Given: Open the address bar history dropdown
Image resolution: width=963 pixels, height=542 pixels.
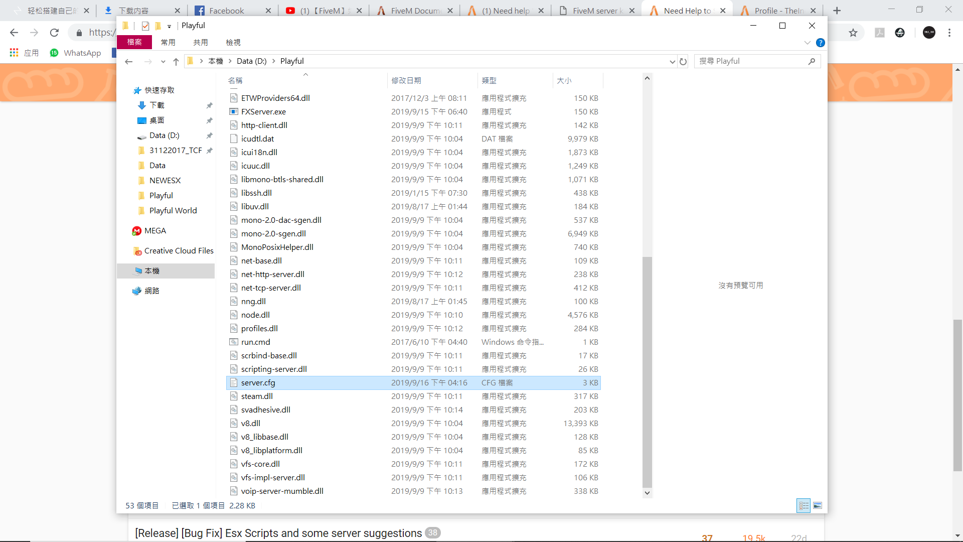Looking at the screenshot, I should tap(673, 61).
